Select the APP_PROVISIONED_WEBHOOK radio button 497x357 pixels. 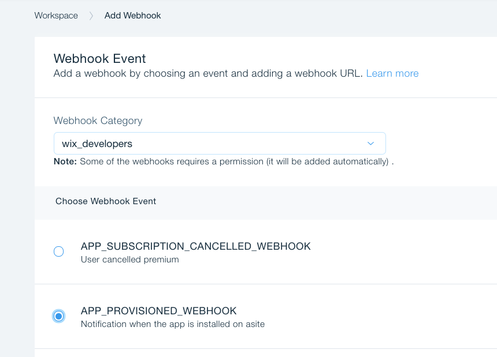58,316
